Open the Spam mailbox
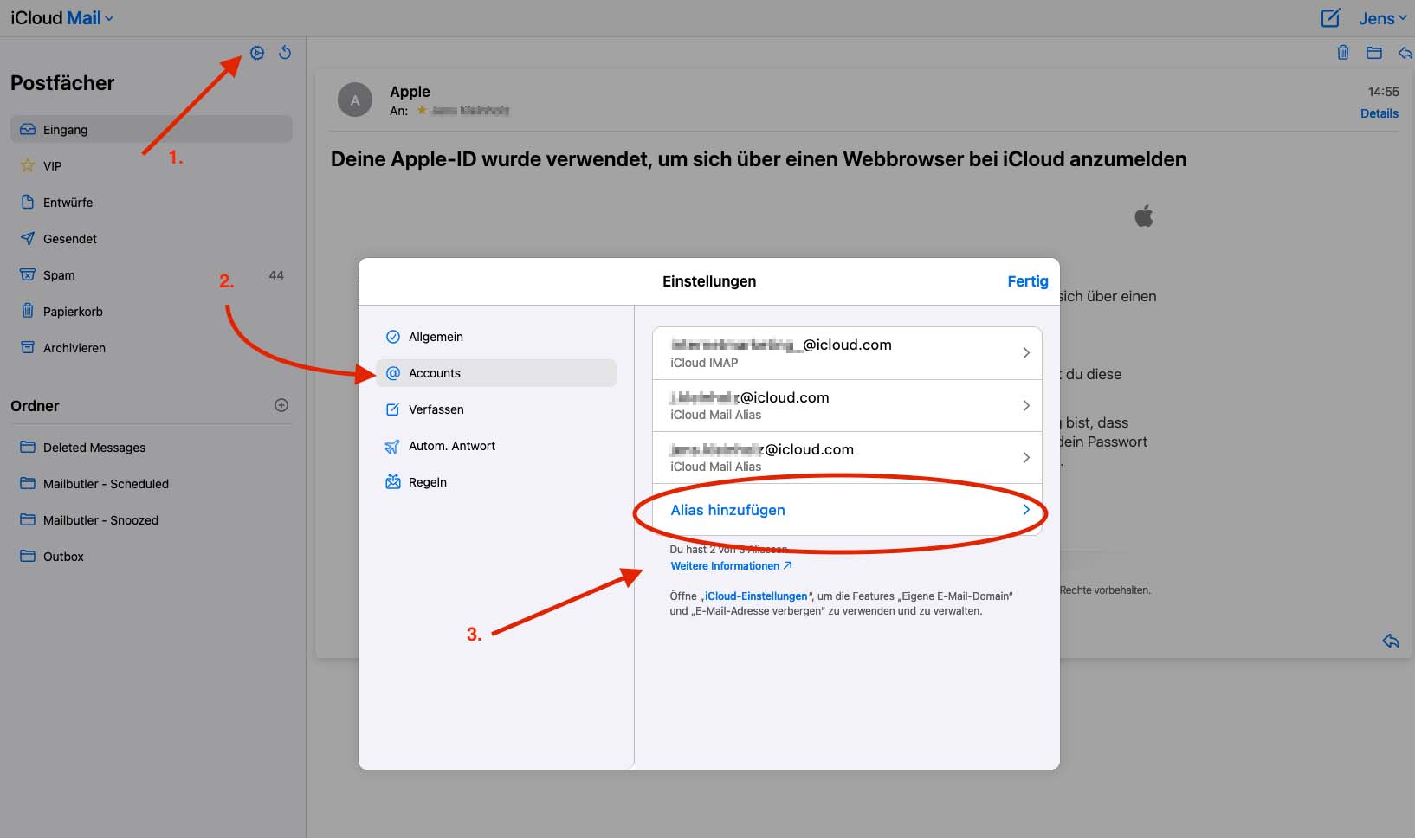1415x838 pixels. tap(59, 275)
